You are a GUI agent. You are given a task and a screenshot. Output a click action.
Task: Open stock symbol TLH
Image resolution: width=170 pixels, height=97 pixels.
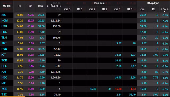4,38
